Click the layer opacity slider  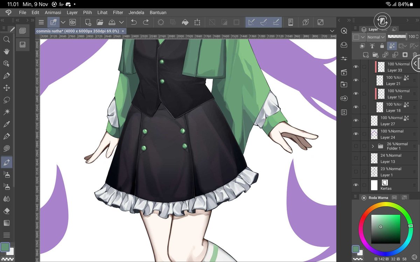(397, 36)
